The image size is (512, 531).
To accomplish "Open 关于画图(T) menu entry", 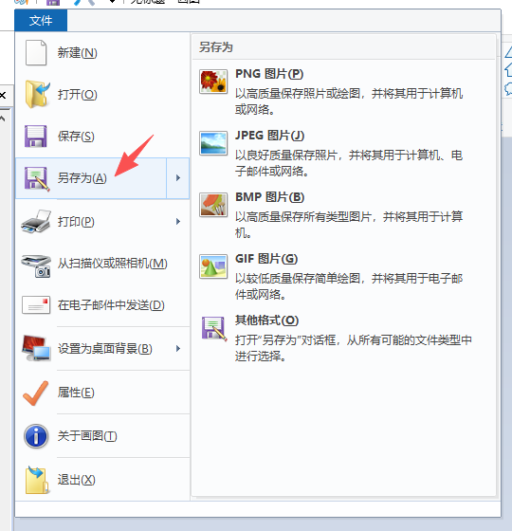I will click(x=102, y=436).
